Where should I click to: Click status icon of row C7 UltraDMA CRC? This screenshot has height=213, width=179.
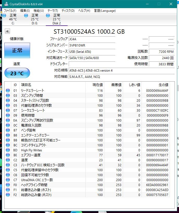(8, 180)
